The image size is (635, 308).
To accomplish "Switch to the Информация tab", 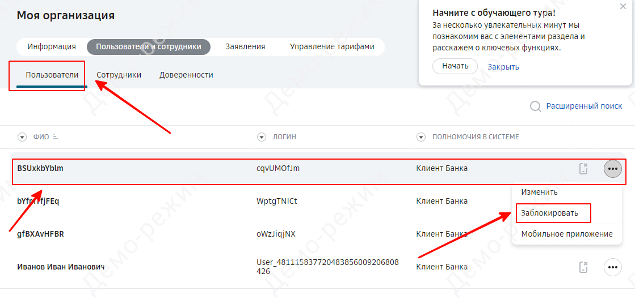I will click(x=52, y=47).
